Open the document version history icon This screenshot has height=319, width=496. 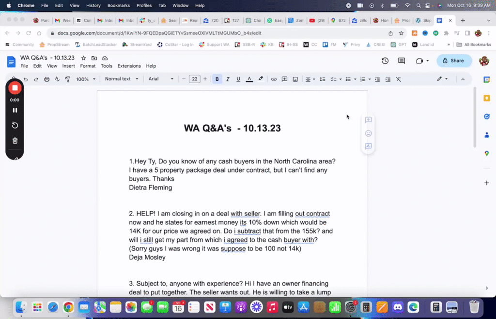click(385, 61)
